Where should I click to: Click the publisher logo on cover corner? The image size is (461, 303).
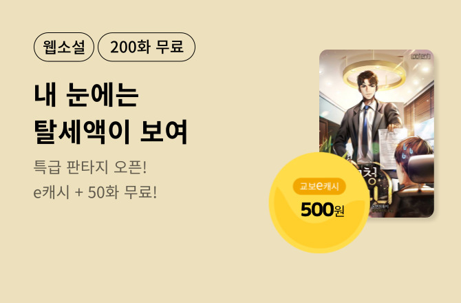pos(420,56)
